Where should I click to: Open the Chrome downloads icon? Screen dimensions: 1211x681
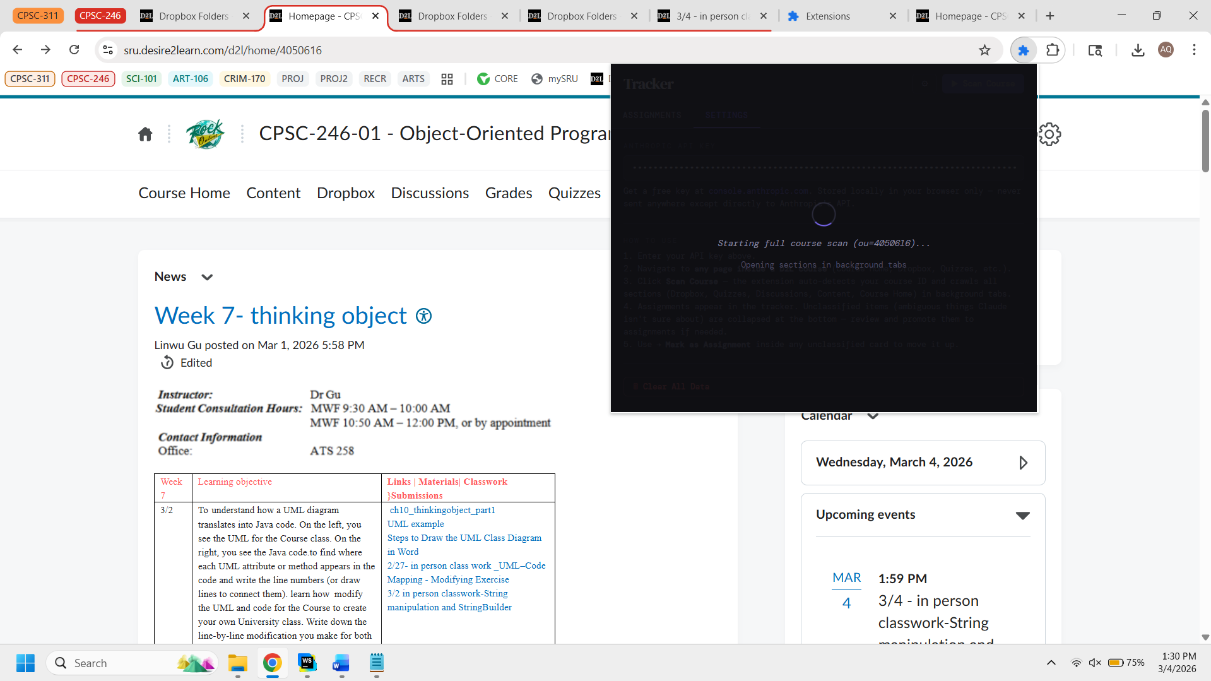[1138, 50]
